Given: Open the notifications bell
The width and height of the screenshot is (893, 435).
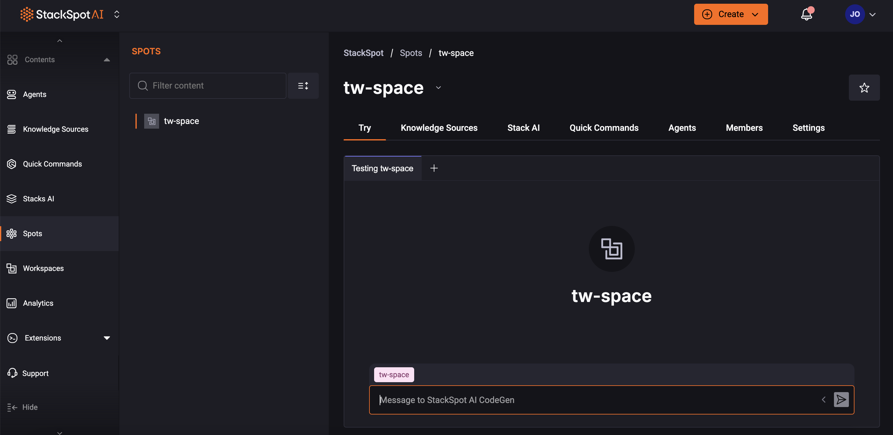Looking at the screenshot, I should pos(807,15).
